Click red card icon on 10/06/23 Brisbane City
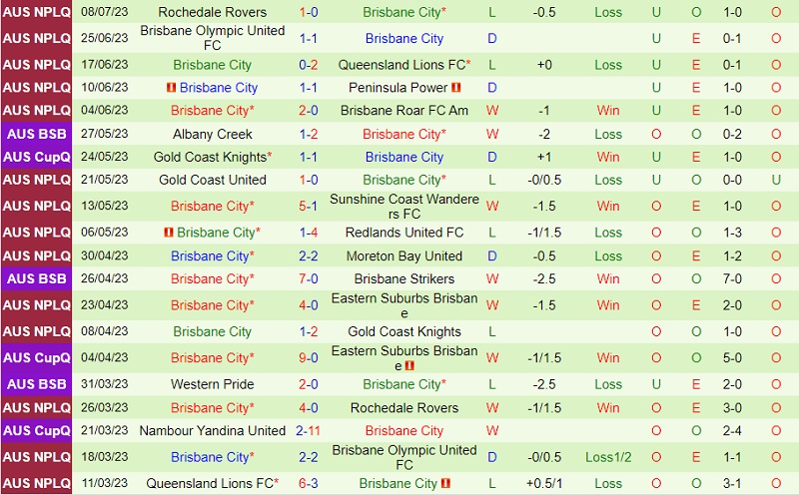 click(x=172, y=88)
